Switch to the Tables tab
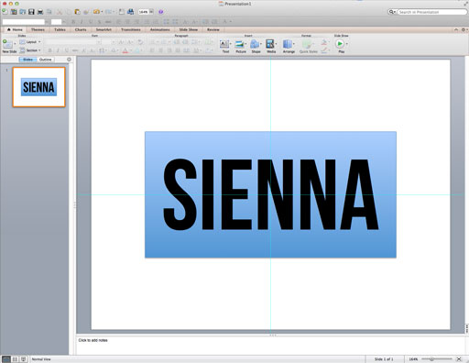This screenshot has height=363, width=469. click(60, 29)
